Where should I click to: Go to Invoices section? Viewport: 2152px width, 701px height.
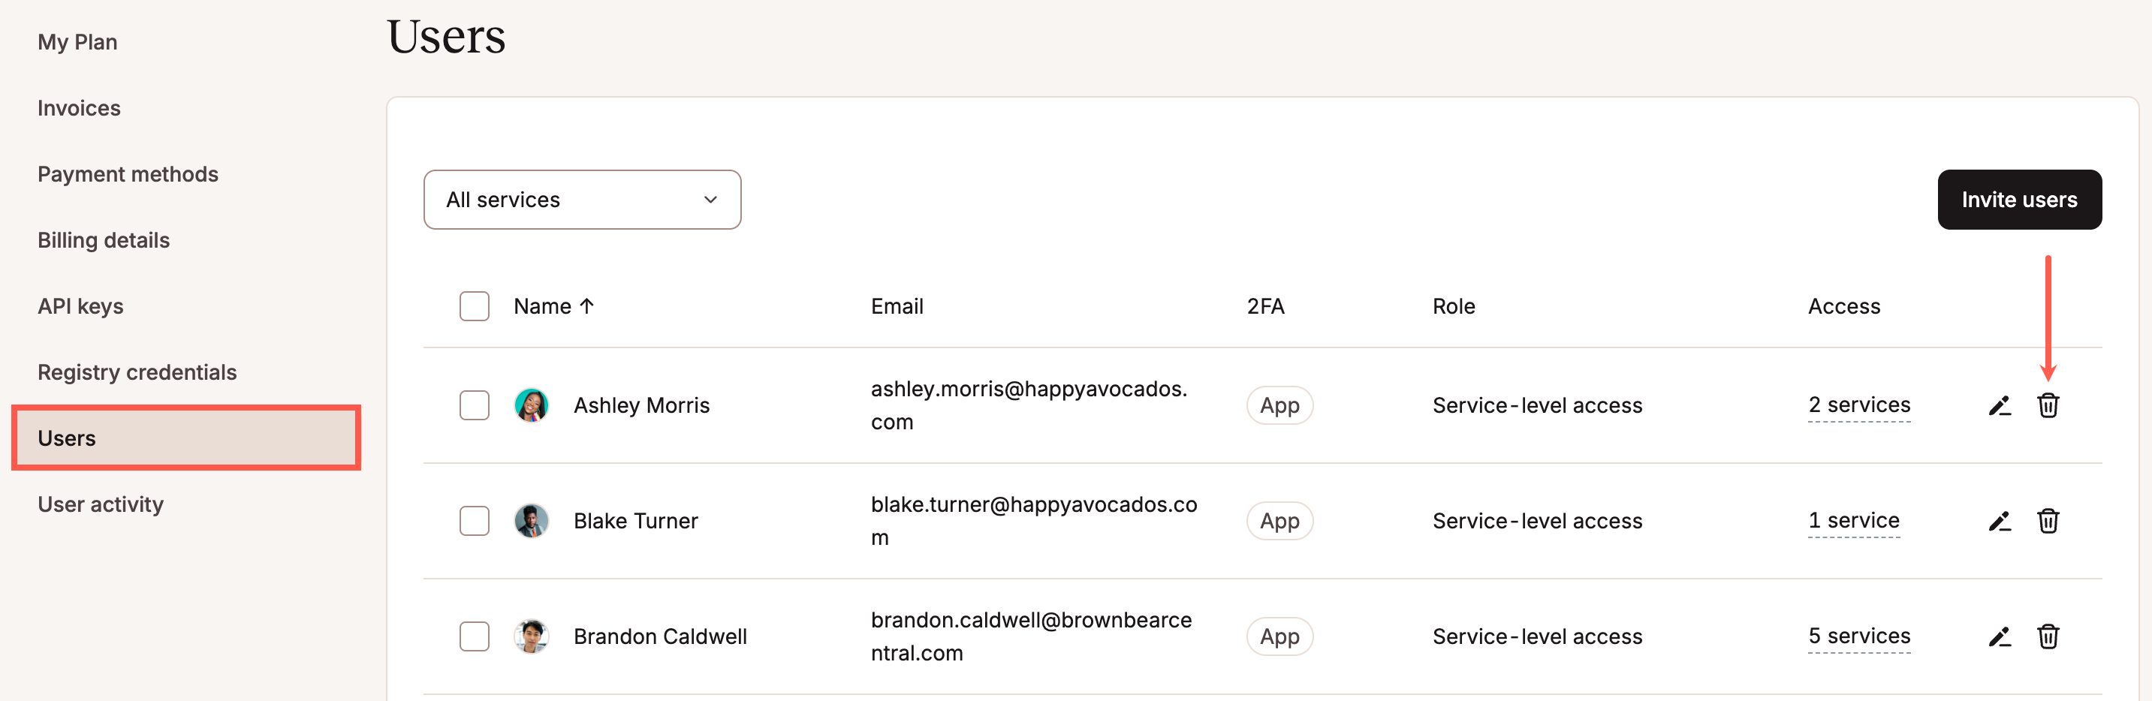(x=80, y=108)
